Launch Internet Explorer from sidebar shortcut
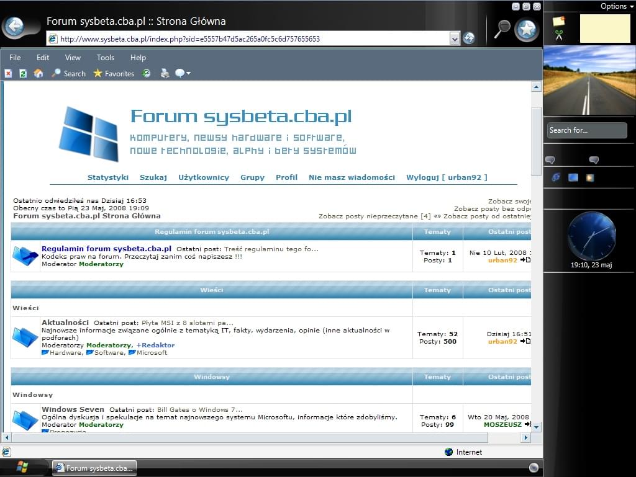This screenshot has width=636, height=477. click(556, 177)
